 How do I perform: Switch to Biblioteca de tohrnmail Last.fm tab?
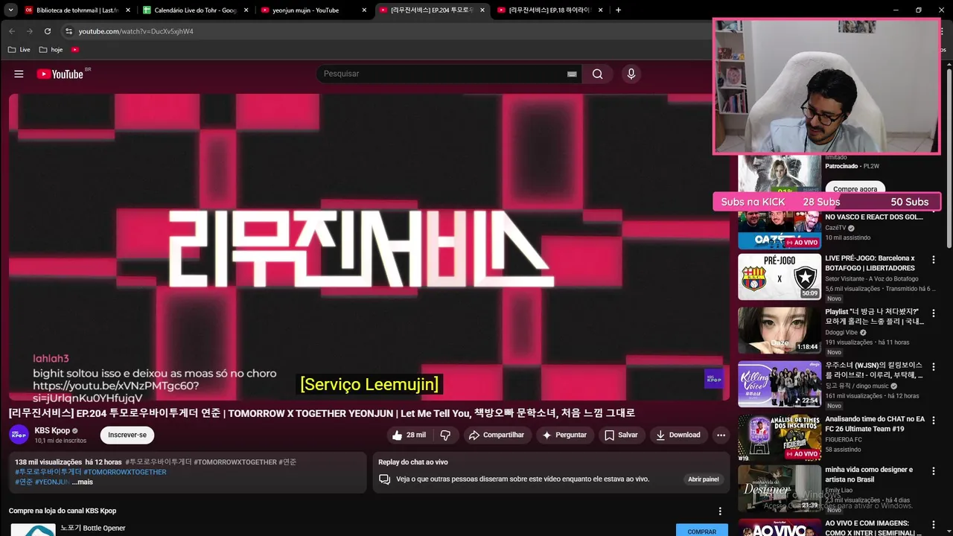(x=77, y=10)
